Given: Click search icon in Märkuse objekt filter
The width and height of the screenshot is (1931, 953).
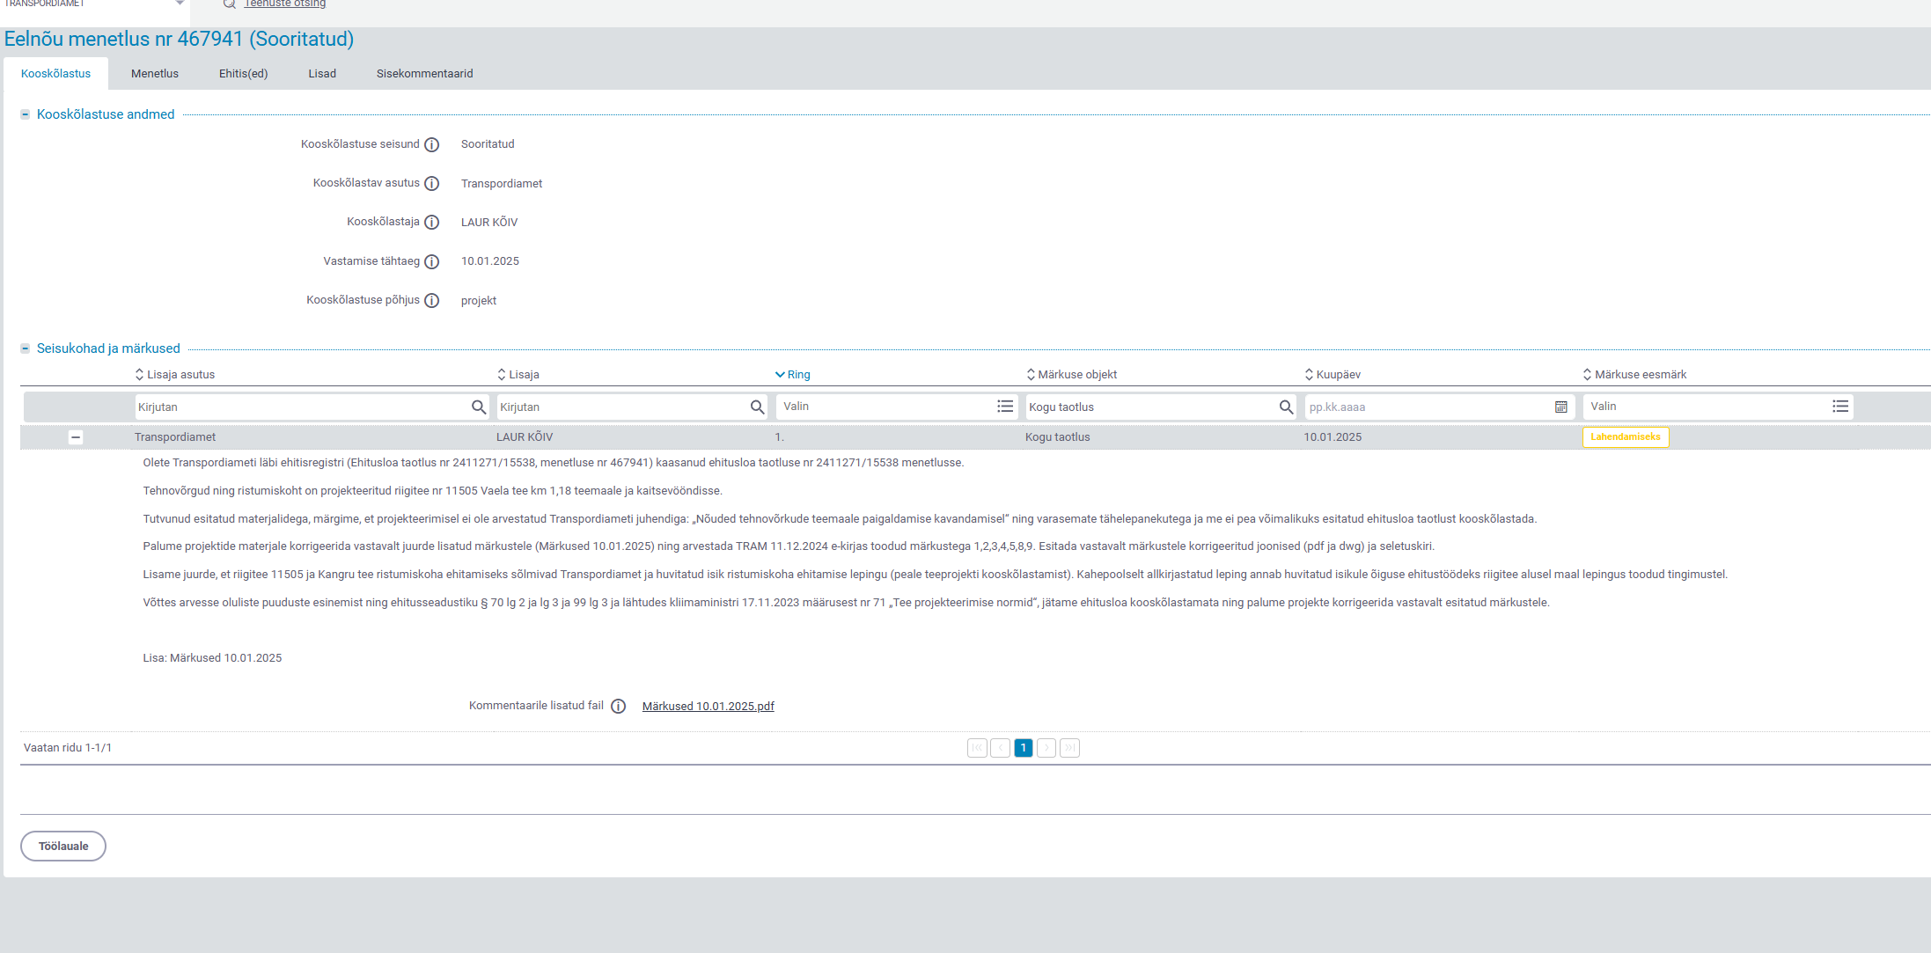Looking at the screenshot, I should point(1286,407).
